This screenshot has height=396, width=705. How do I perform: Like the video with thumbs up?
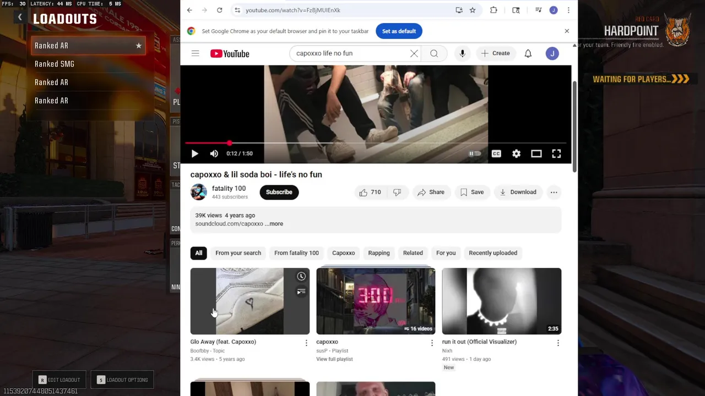click(370, 192)
